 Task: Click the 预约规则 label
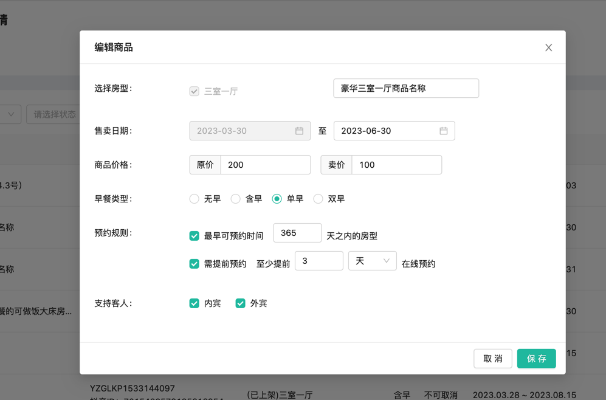(x=113, y=233)
